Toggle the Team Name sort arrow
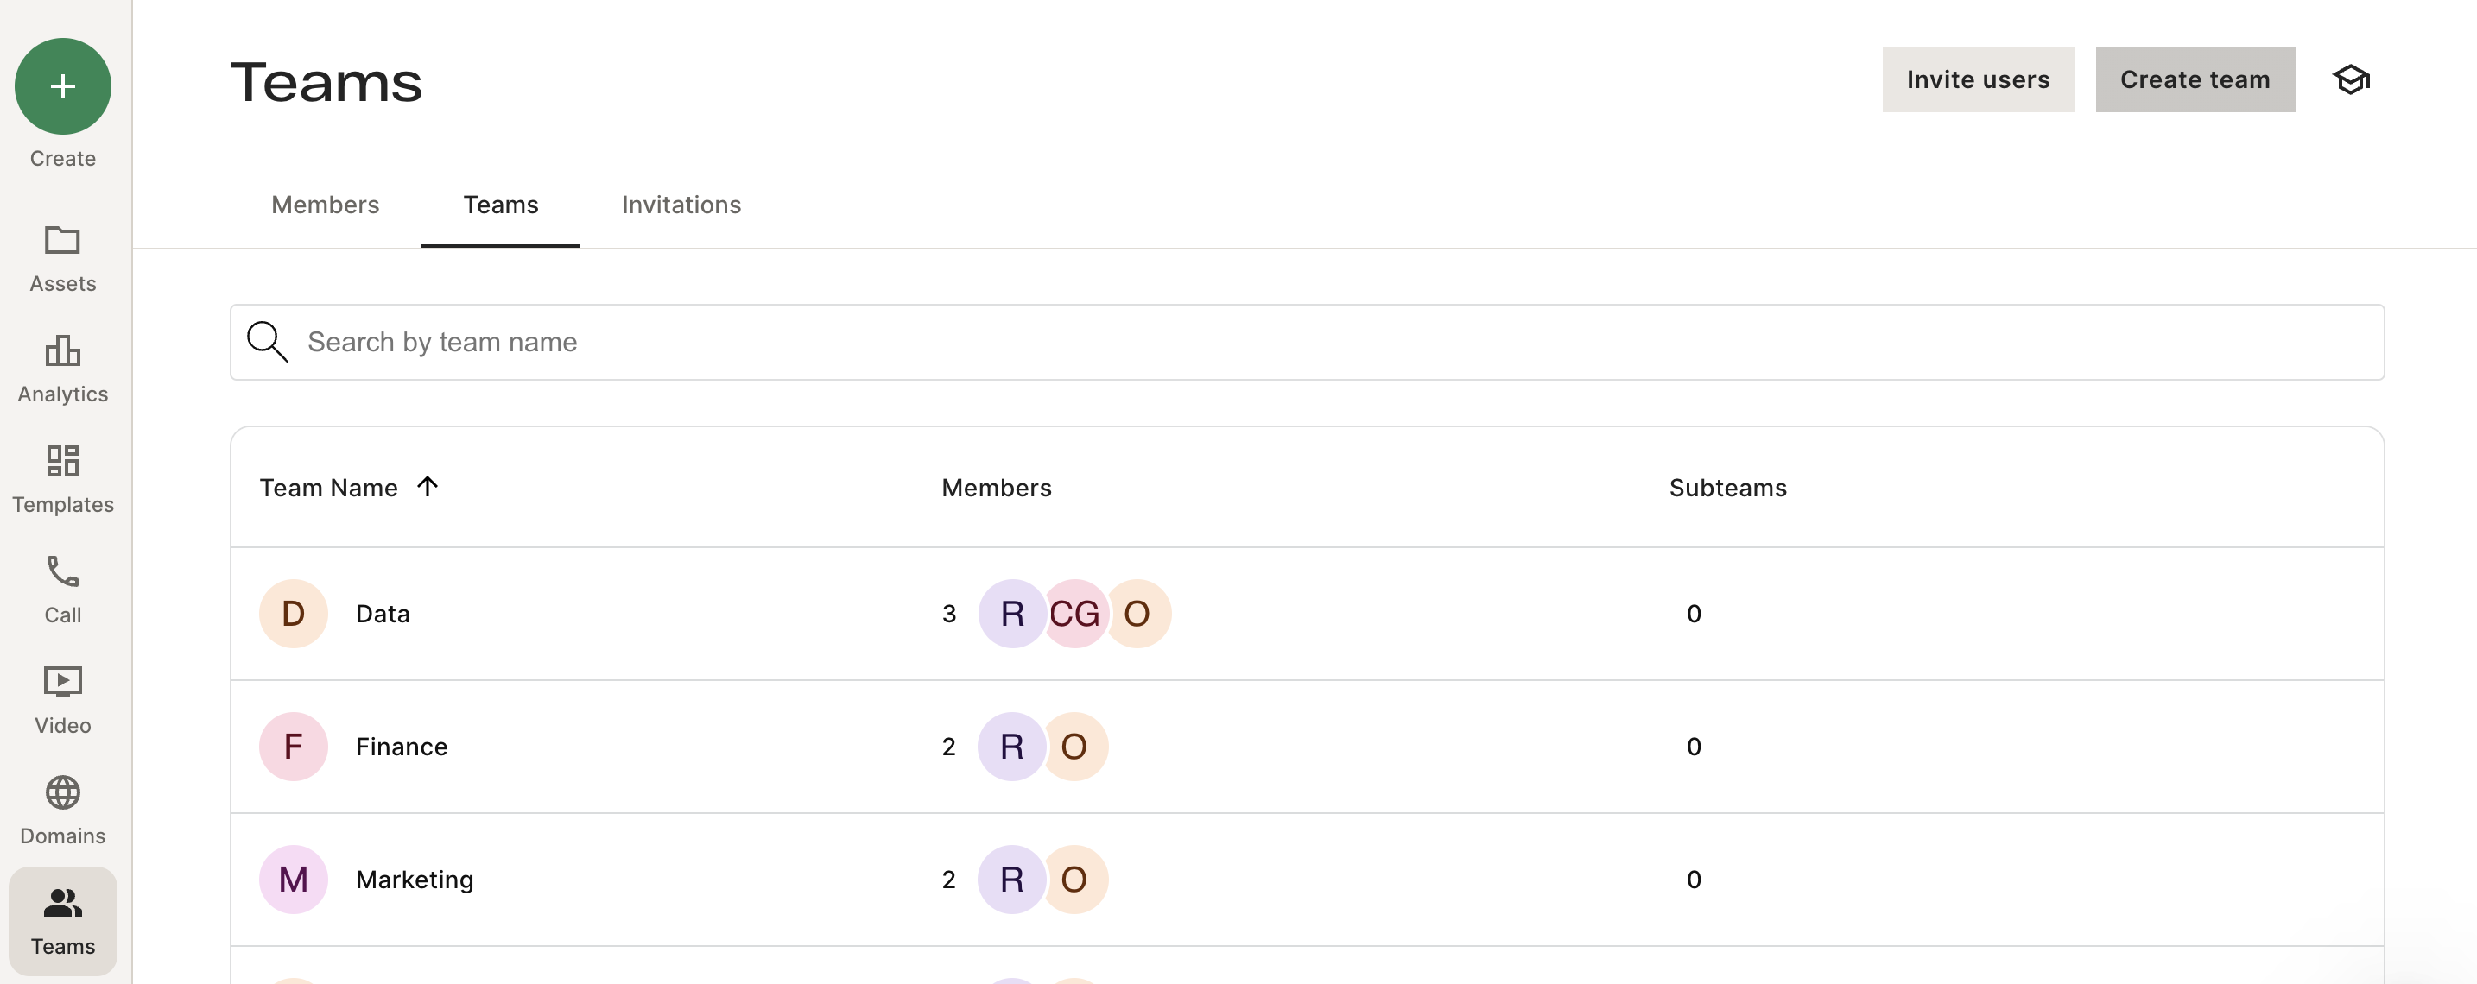 [x=428, y=486]
